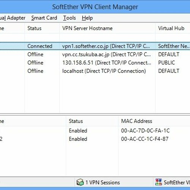Open the Help menu
Viewport: 190px width, 190px height.
(x=87, y=18)
